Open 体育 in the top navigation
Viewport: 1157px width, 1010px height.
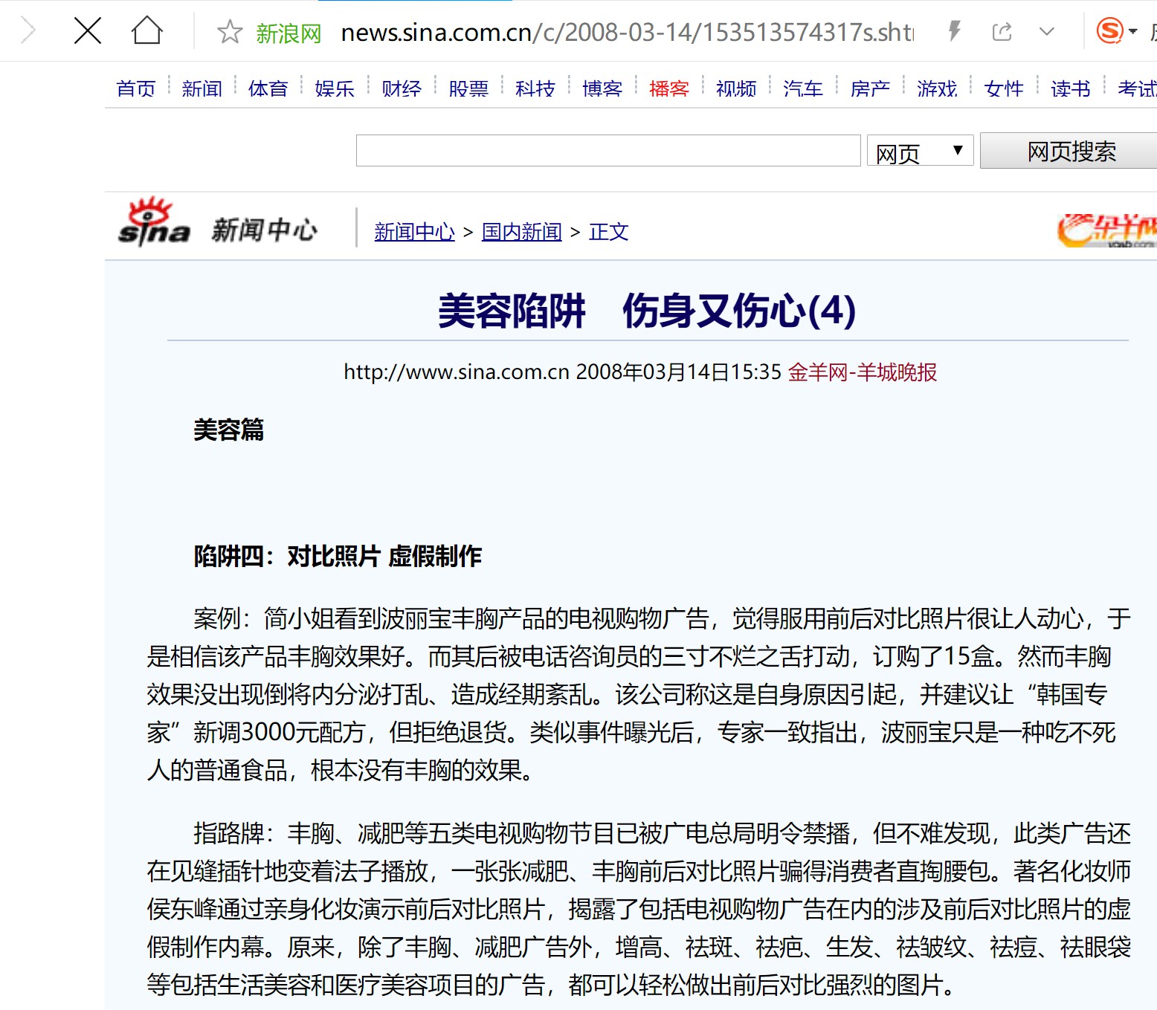point(268,89)
